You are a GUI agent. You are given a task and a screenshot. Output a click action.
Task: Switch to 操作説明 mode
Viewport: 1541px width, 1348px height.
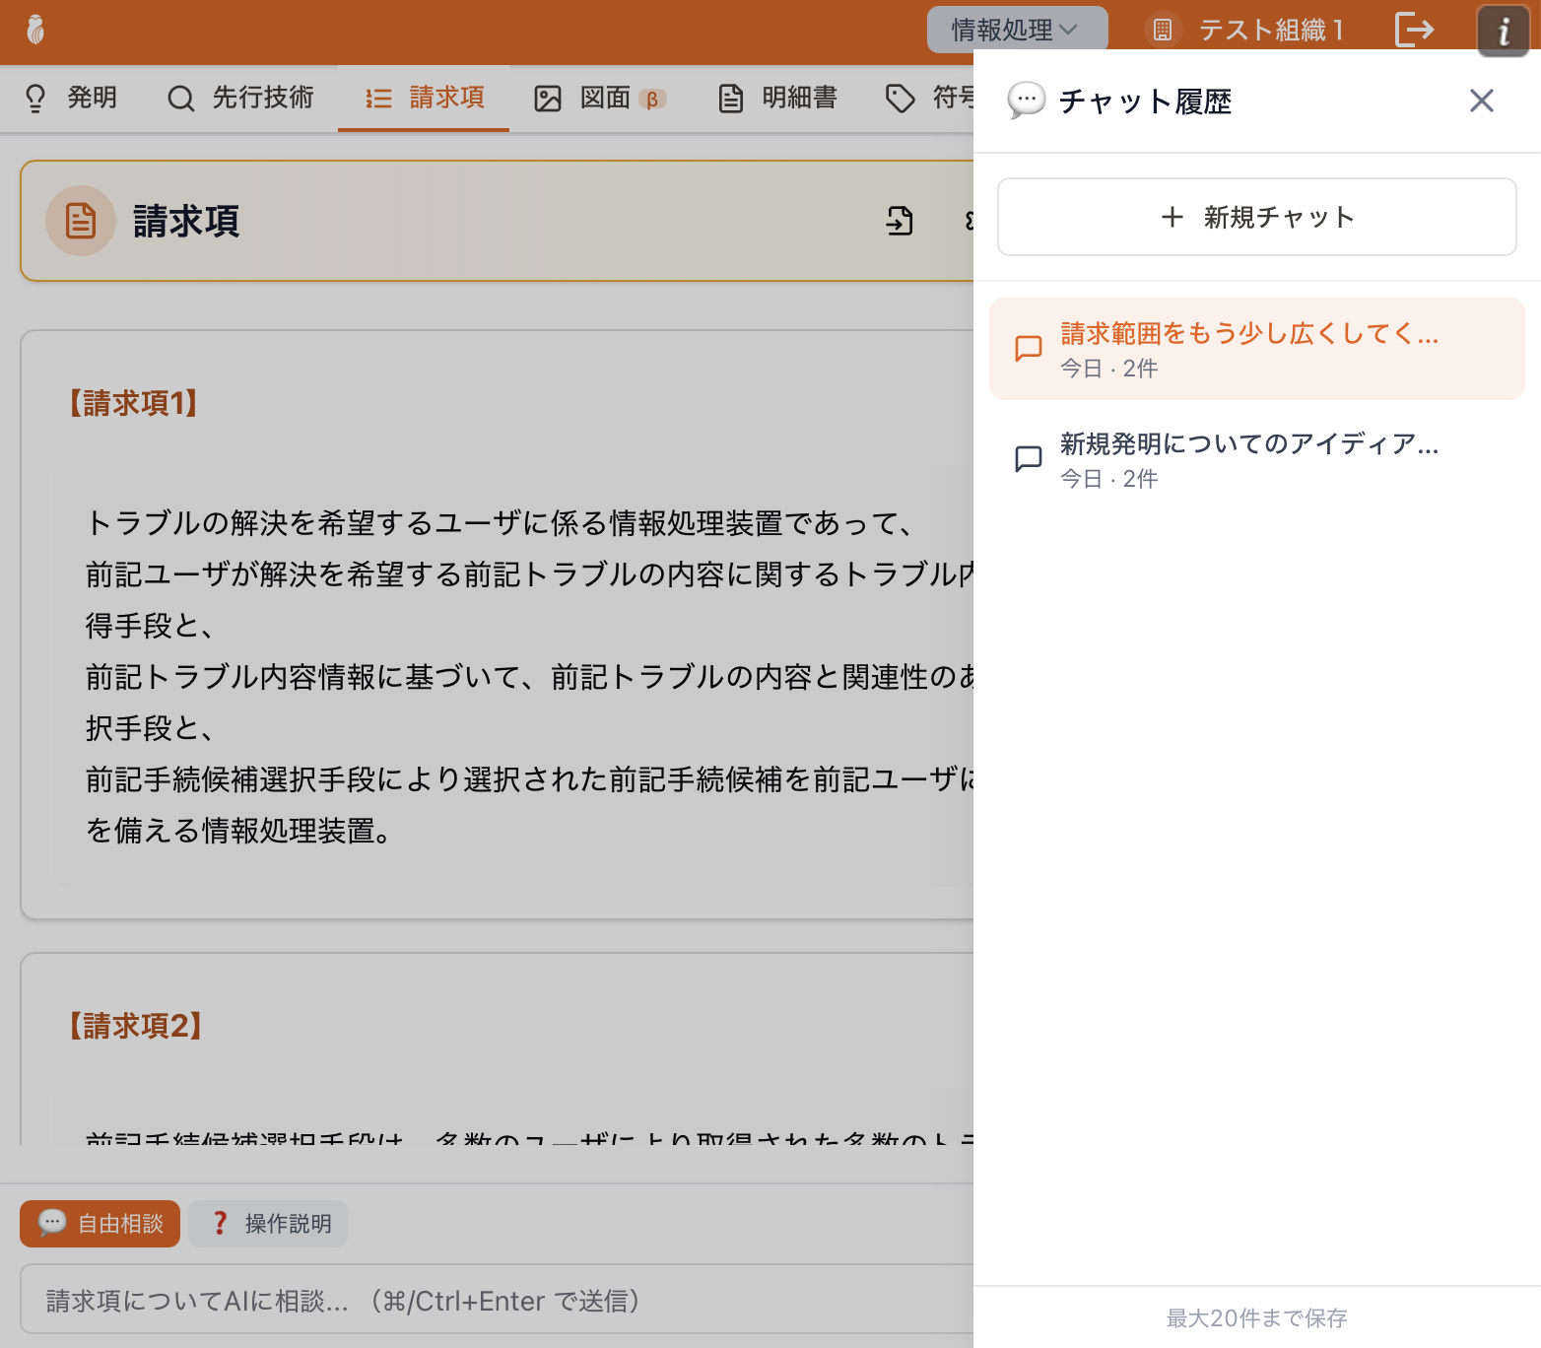tap(269, 1224)
